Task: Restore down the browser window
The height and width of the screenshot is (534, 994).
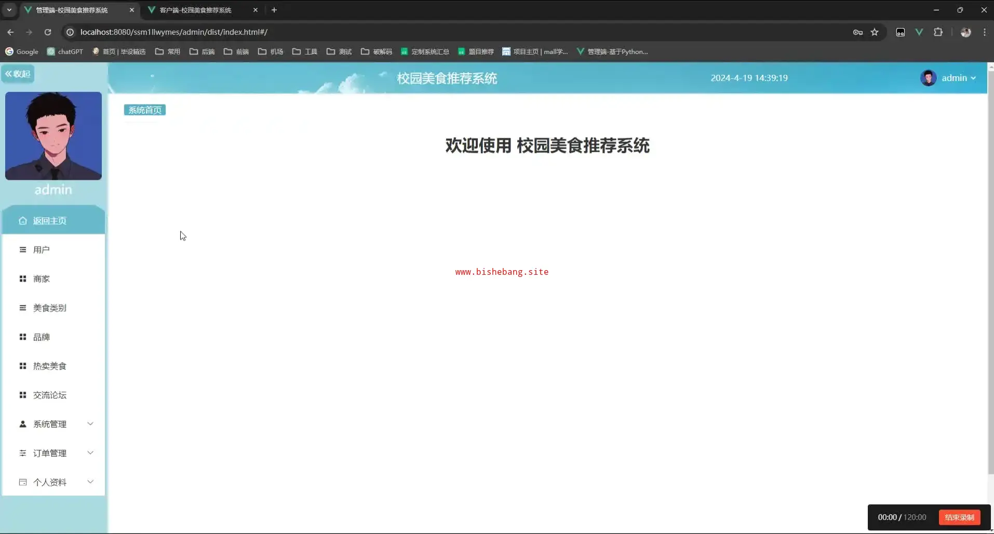Action: click(x=960, y=10)
